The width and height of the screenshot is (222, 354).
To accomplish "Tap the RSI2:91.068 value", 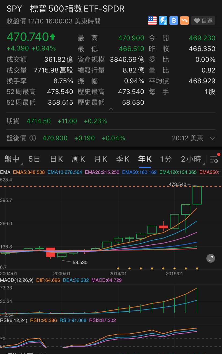I will point(73,320).
